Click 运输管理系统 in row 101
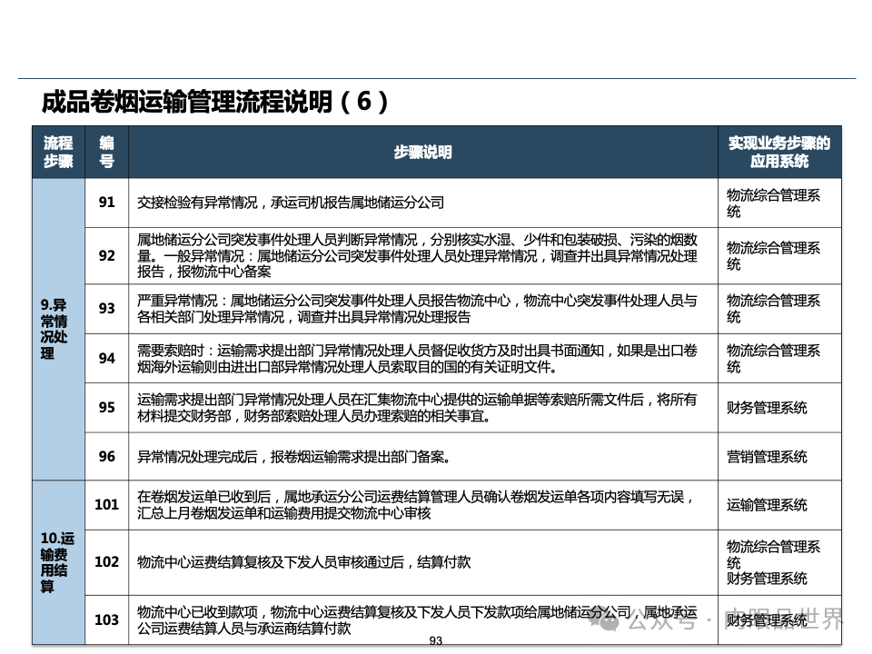This screenshot has width=872, height=654. pyautogui.click(x=767, y=506)
